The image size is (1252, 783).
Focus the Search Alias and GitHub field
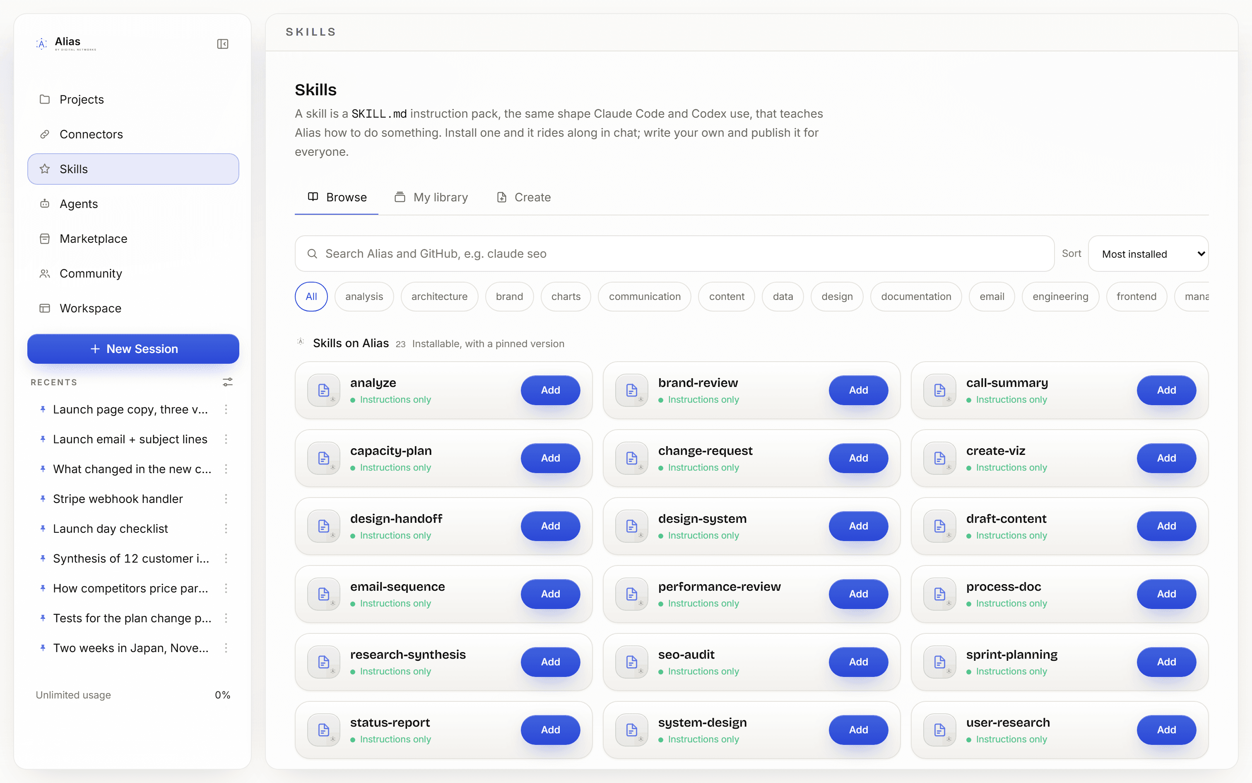(x=674, y=254)
